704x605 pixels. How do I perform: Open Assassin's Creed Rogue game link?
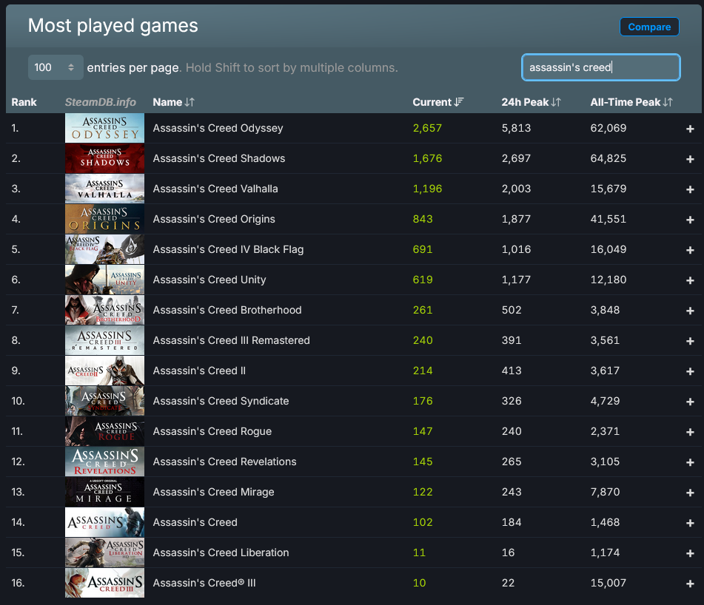(x=212, y=431)
